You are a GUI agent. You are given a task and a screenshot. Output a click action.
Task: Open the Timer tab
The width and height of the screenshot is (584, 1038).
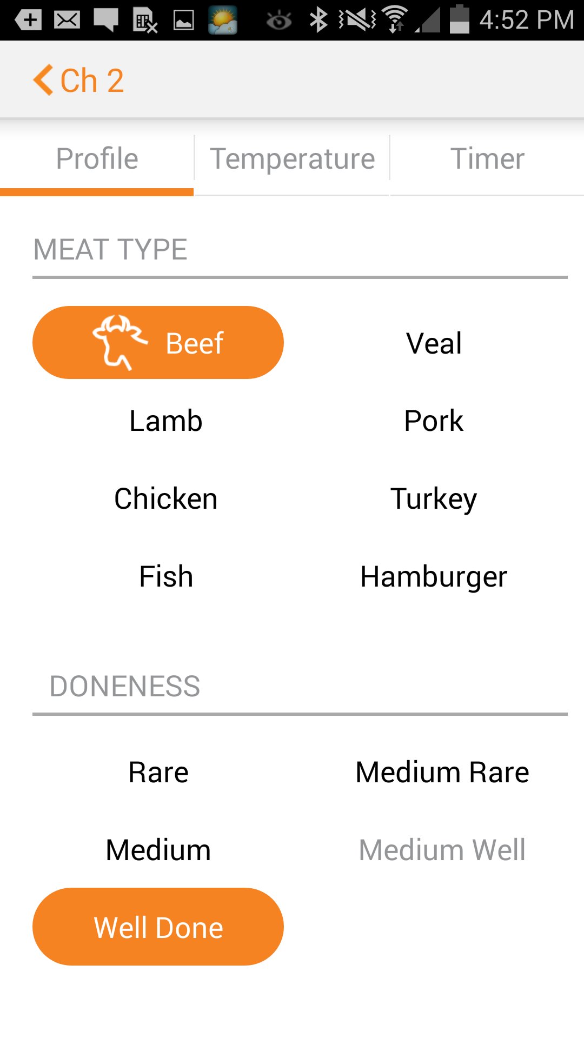tap(487, 159)
